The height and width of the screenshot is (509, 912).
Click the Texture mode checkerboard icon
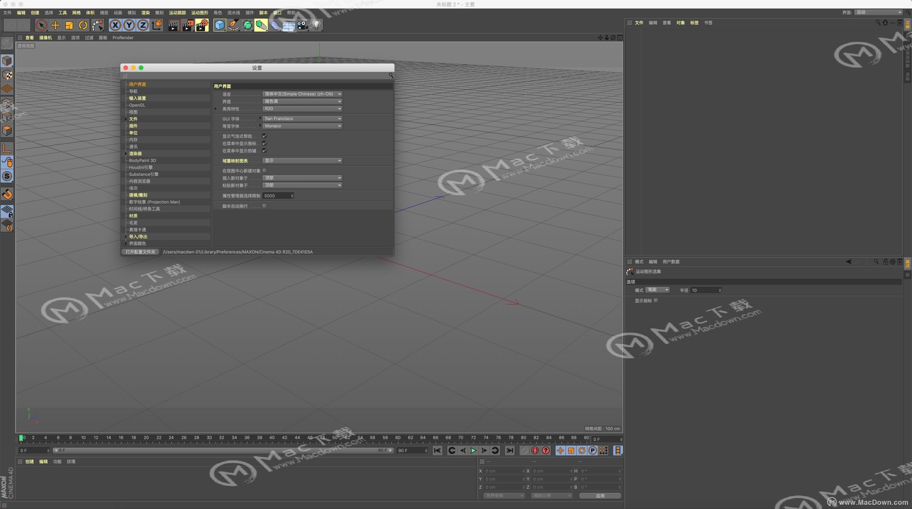(x=7, y=75)
